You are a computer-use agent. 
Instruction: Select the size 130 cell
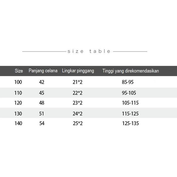click(x=18, y=114)
